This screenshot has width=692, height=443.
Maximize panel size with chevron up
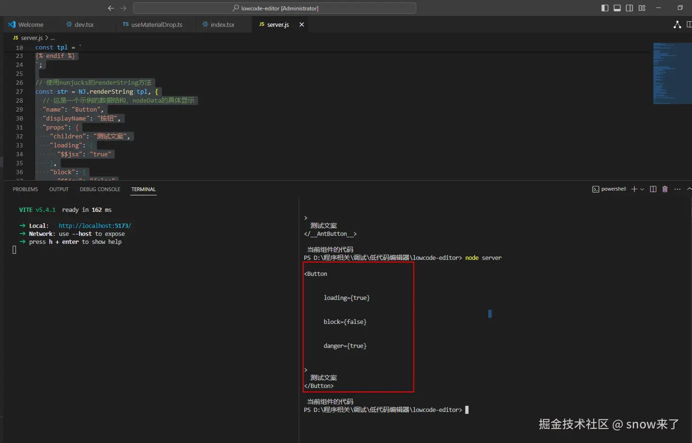point(689,189)
